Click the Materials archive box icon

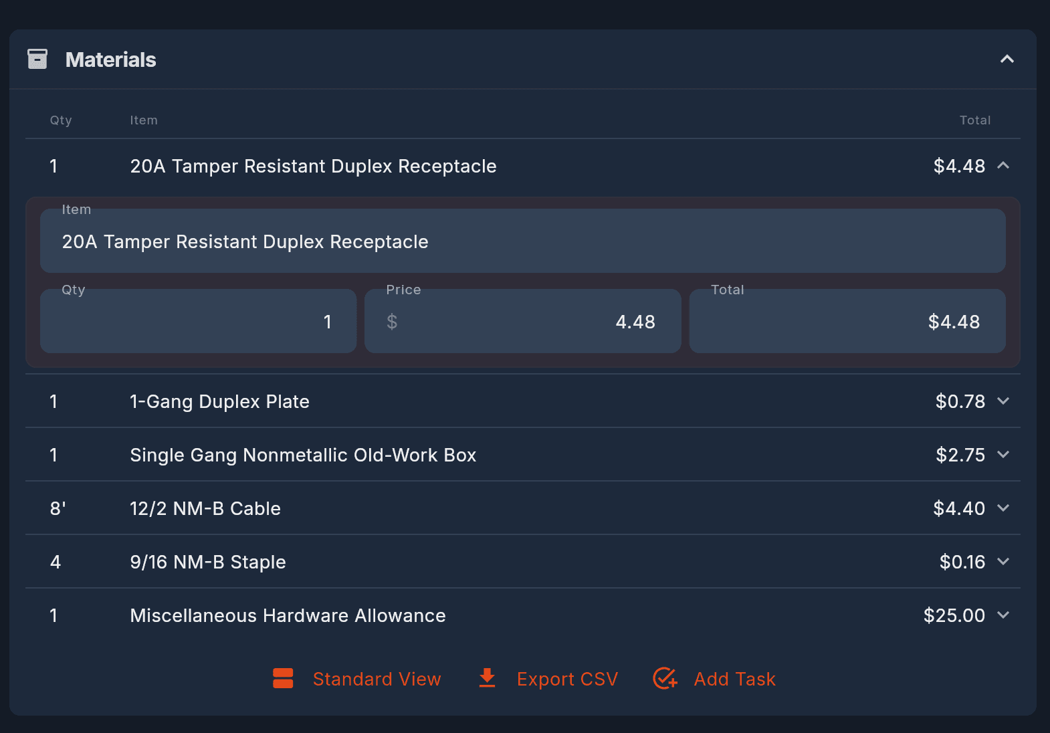(37, 59)
